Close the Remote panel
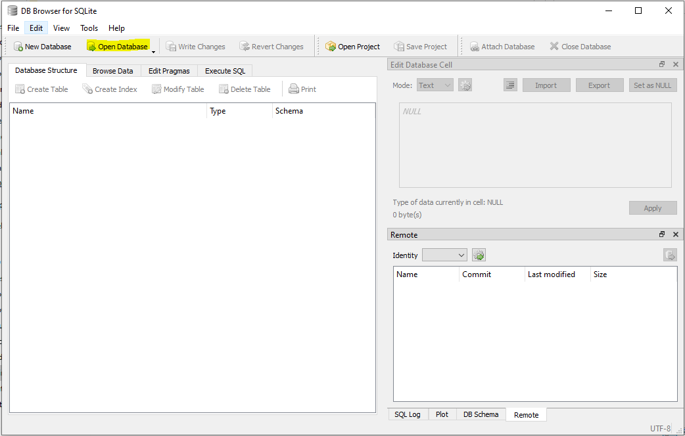This screenshot has width=685, height=436. 675,234
